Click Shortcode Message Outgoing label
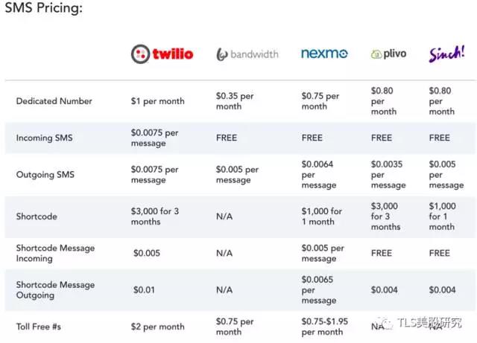The image size is (477, 343). [x=55, y=290]
